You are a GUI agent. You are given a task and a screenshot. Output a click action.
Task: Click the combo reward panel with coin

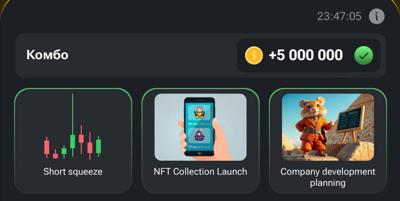(x=309, y=55)
